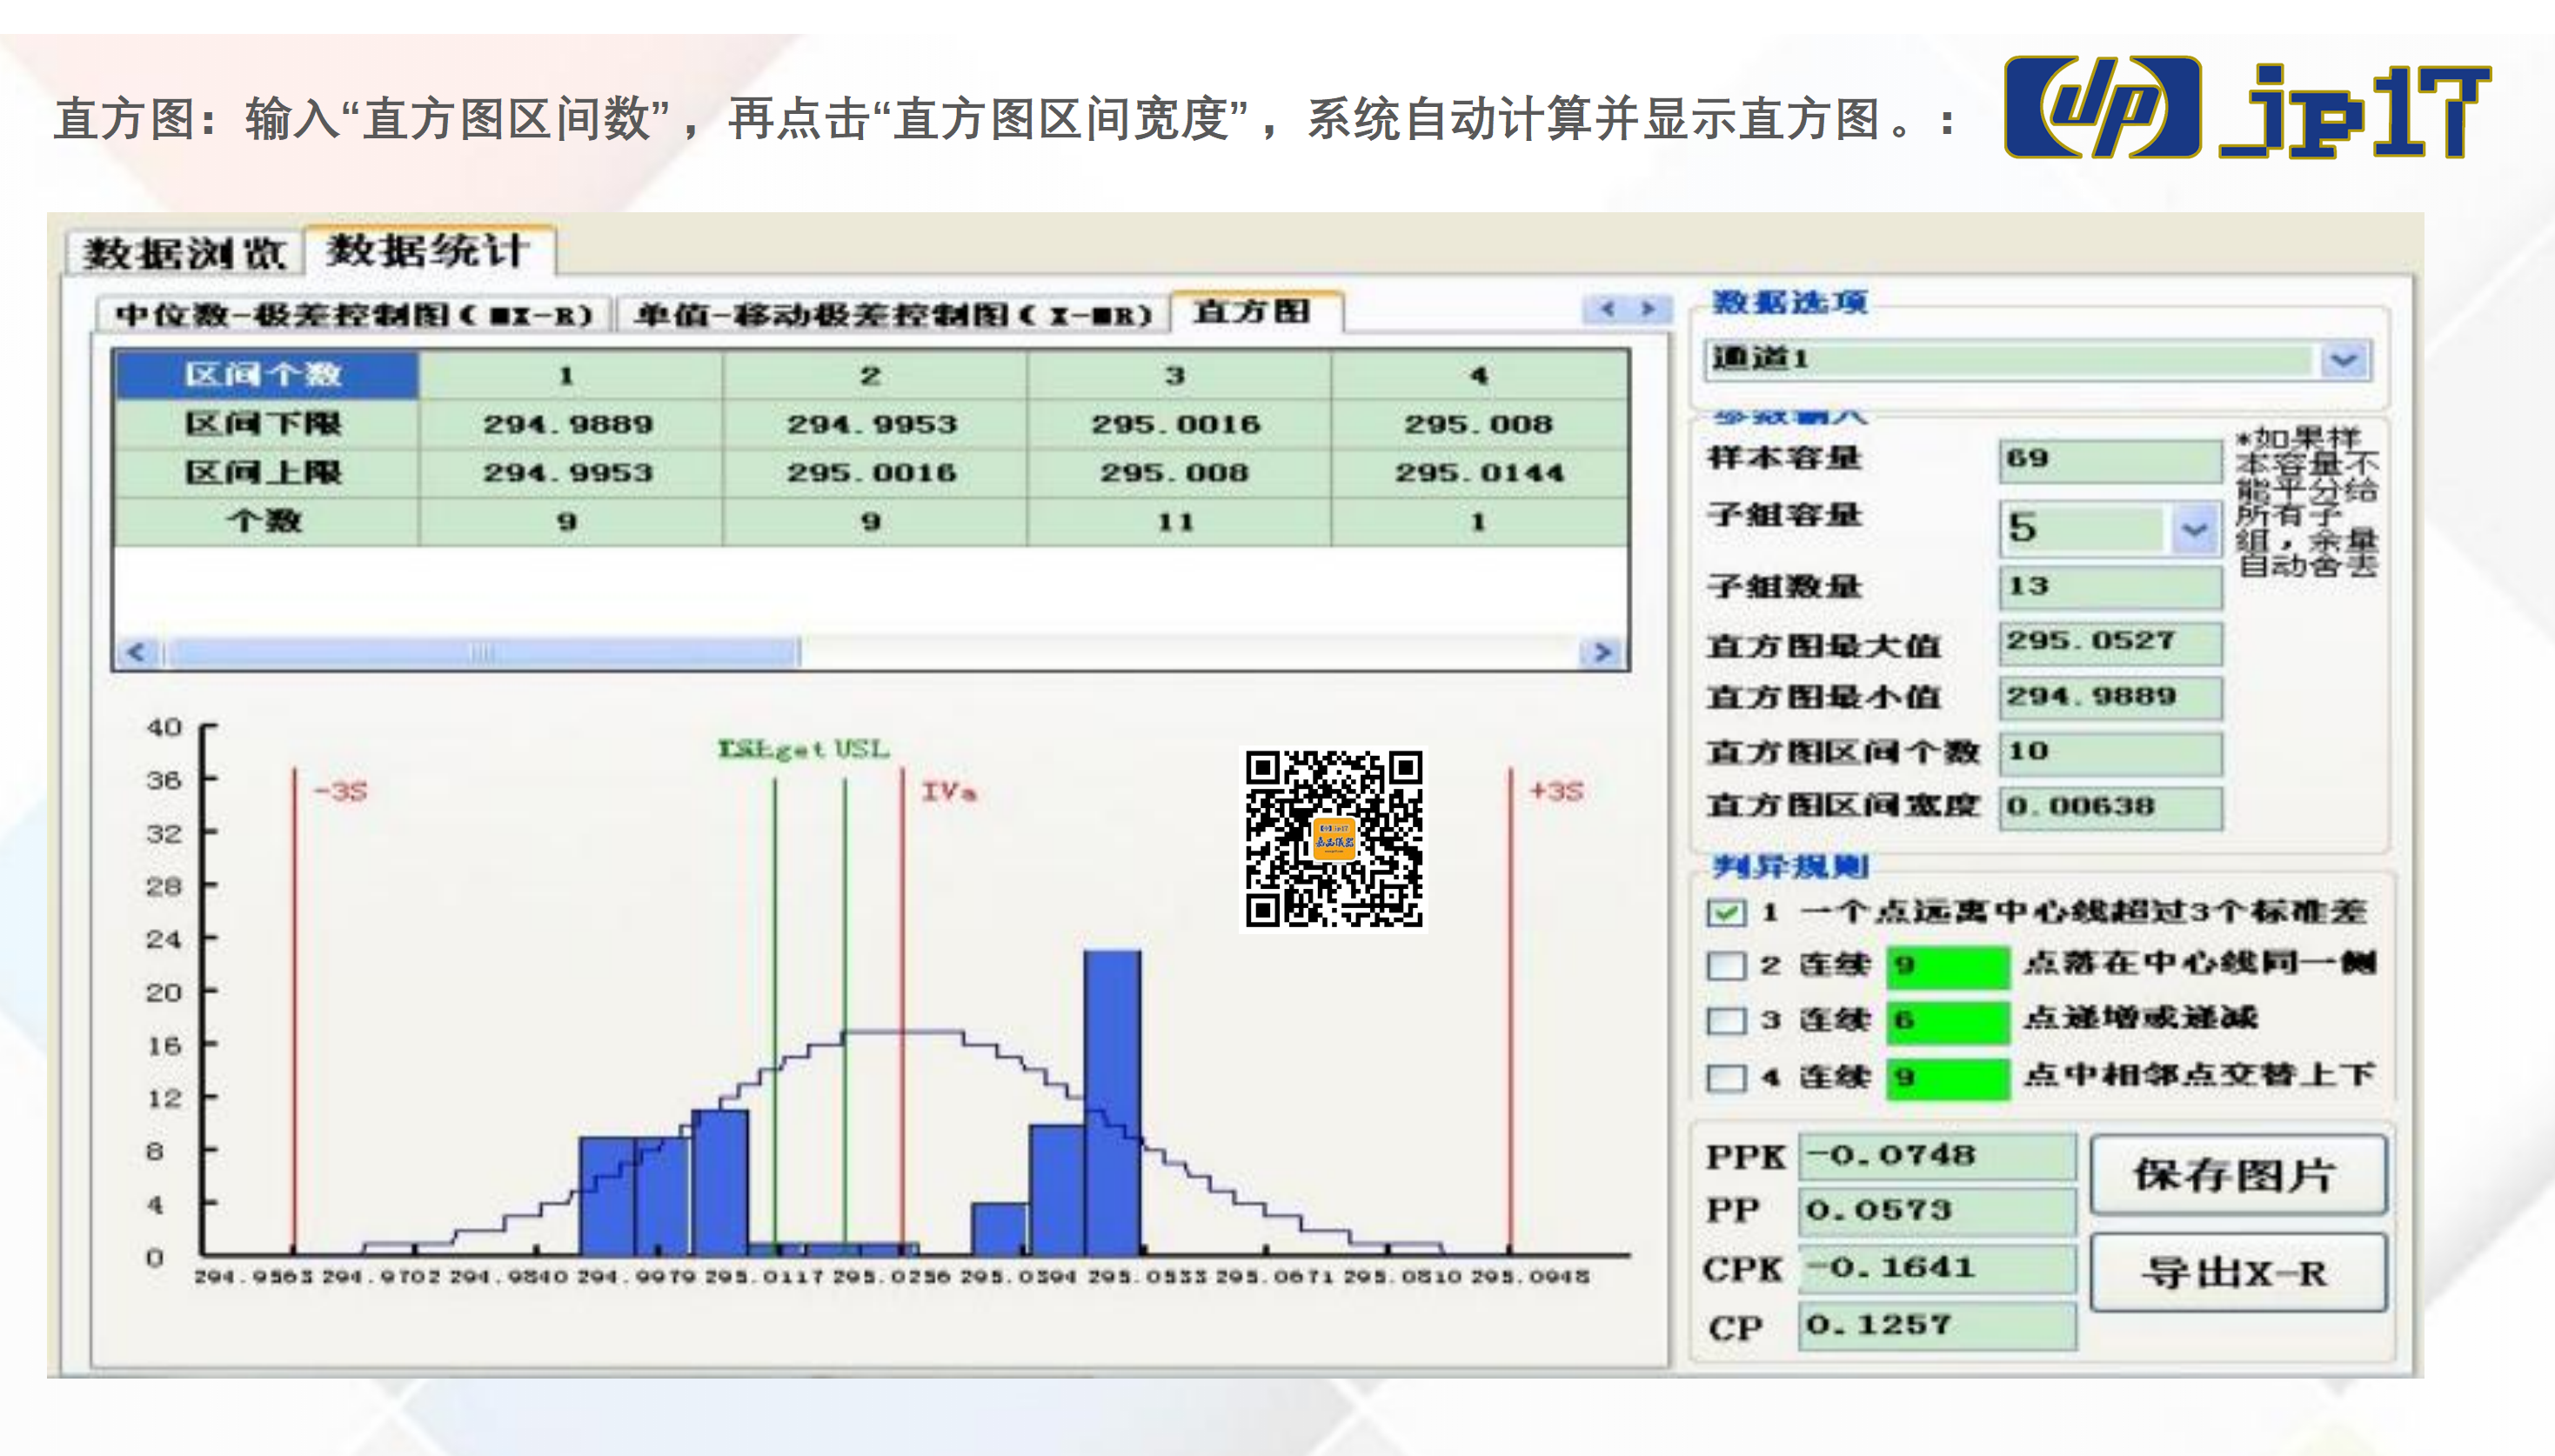Viewport: 2555px width, 1456px height.
Task: Switch to the 数据浏览 tab
Action: (185, 253)
